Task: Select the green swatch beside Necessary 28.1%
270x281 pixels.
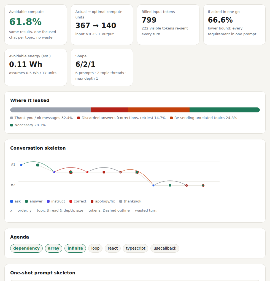Action: [x=12, y=125]
